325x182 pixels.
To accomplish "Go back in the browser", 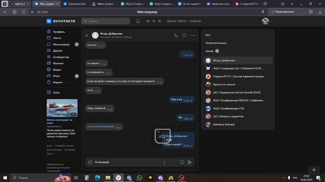I will point(5,12).
